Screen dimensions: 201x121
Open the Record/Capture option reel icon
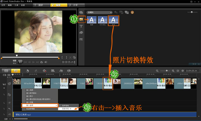[45, 71]
